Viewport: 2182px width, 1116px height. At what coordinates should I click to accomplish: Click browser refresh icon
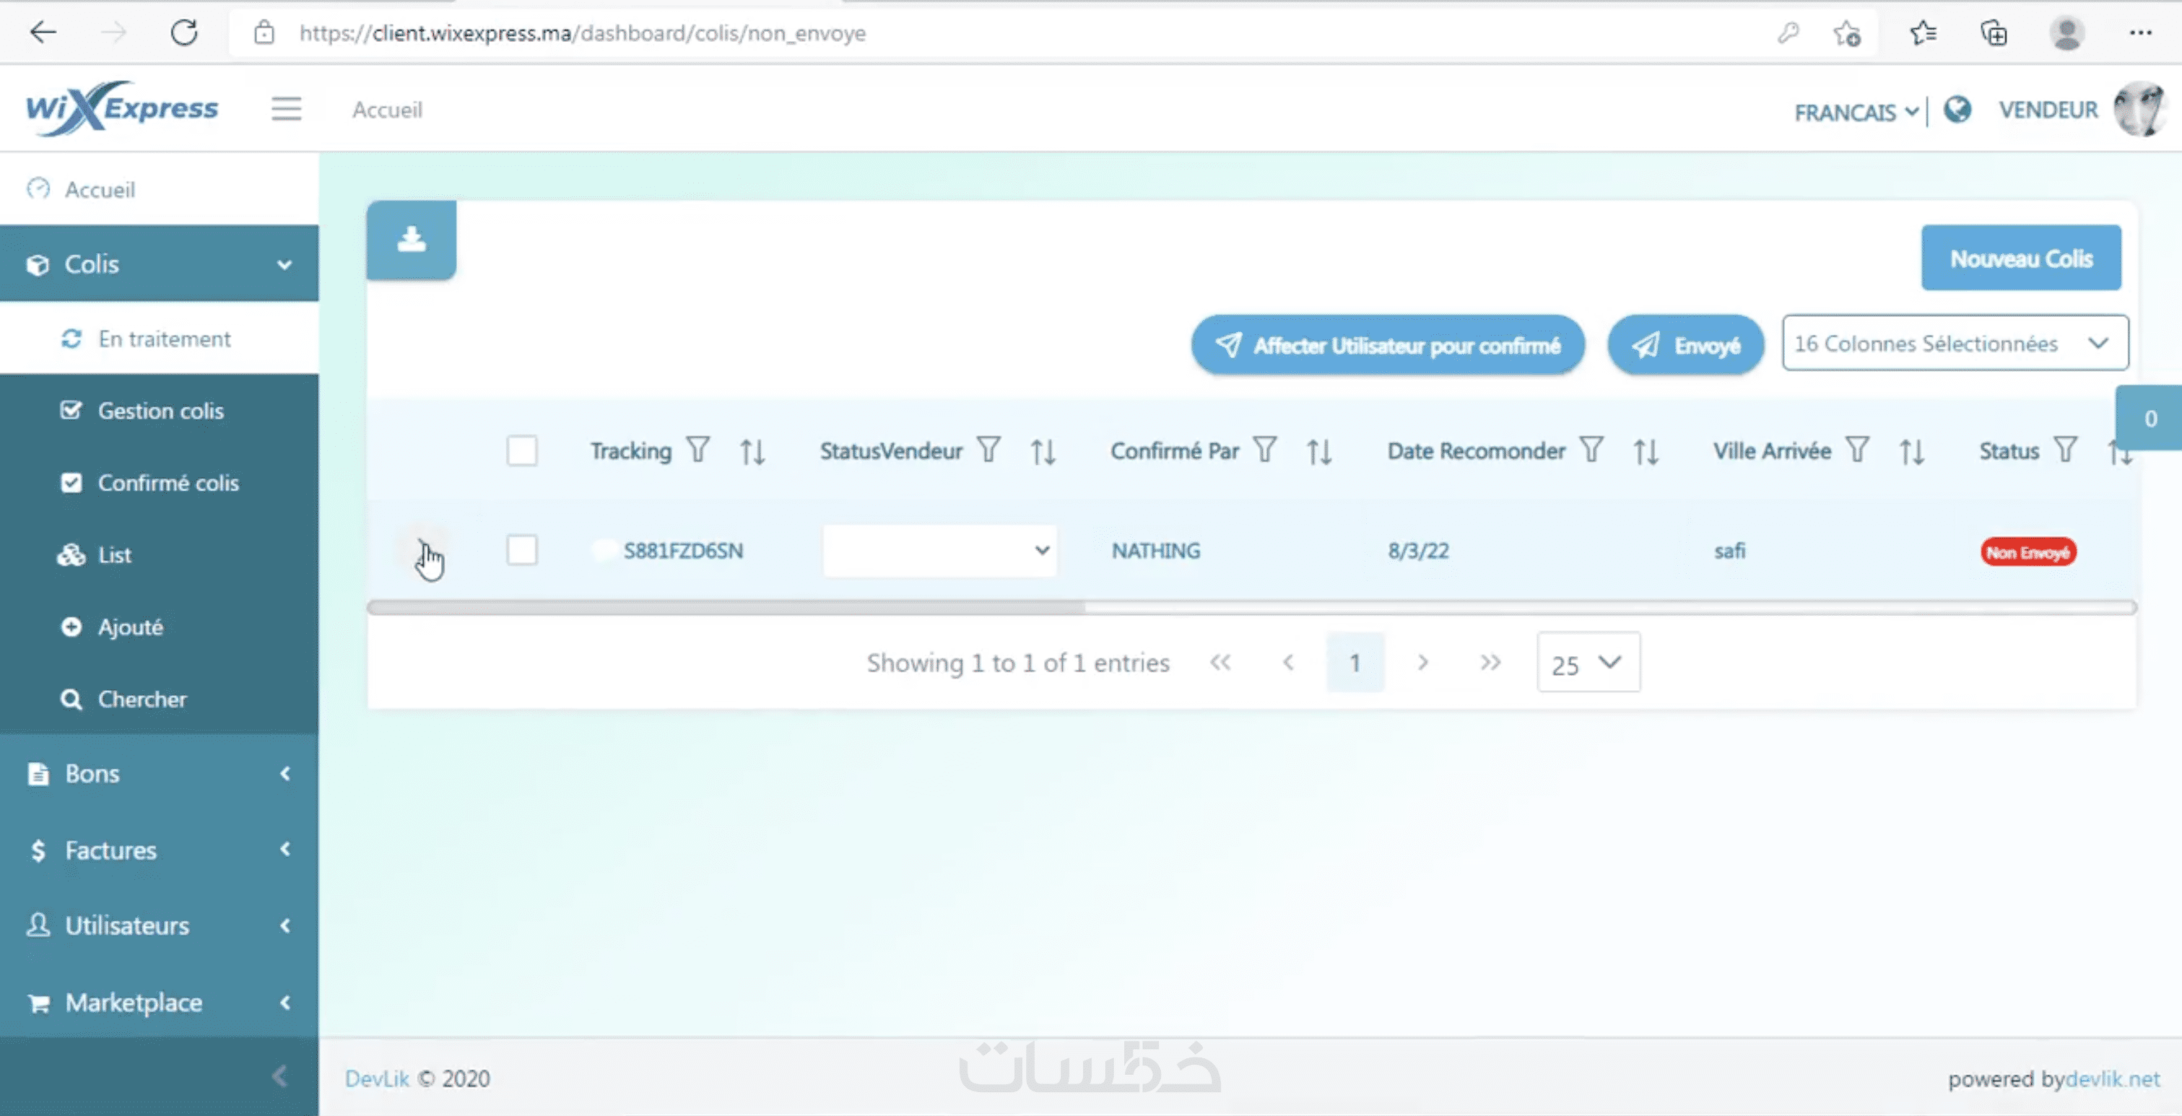[185, 33]
